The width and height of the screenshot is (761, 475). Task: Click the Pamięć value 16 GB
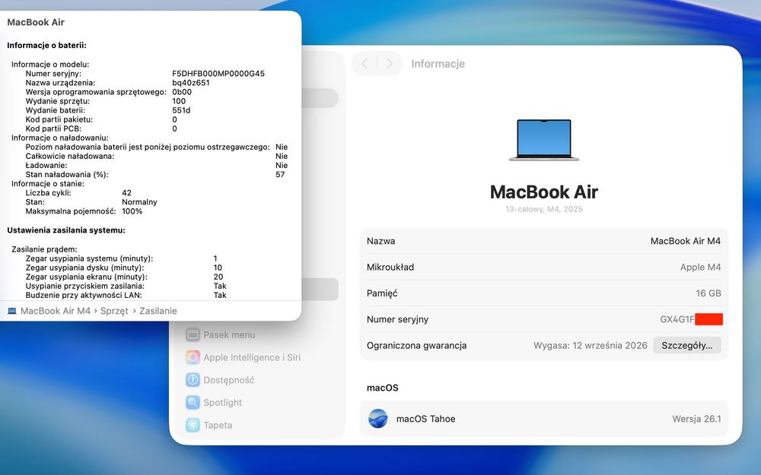tap(708, 293)
